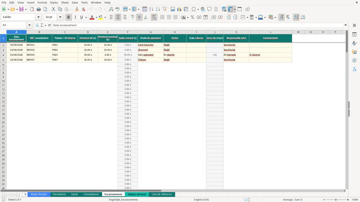Click the Insert Comment icon

tap(210, 9)
